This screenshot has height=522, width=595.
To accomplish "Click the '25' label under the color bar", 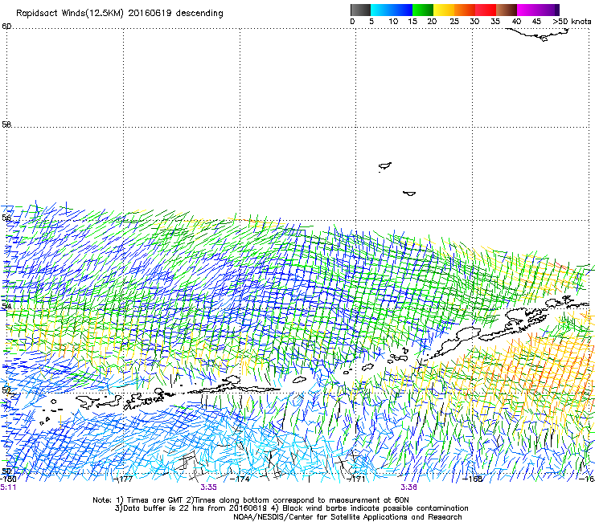I will click(454, 21).
